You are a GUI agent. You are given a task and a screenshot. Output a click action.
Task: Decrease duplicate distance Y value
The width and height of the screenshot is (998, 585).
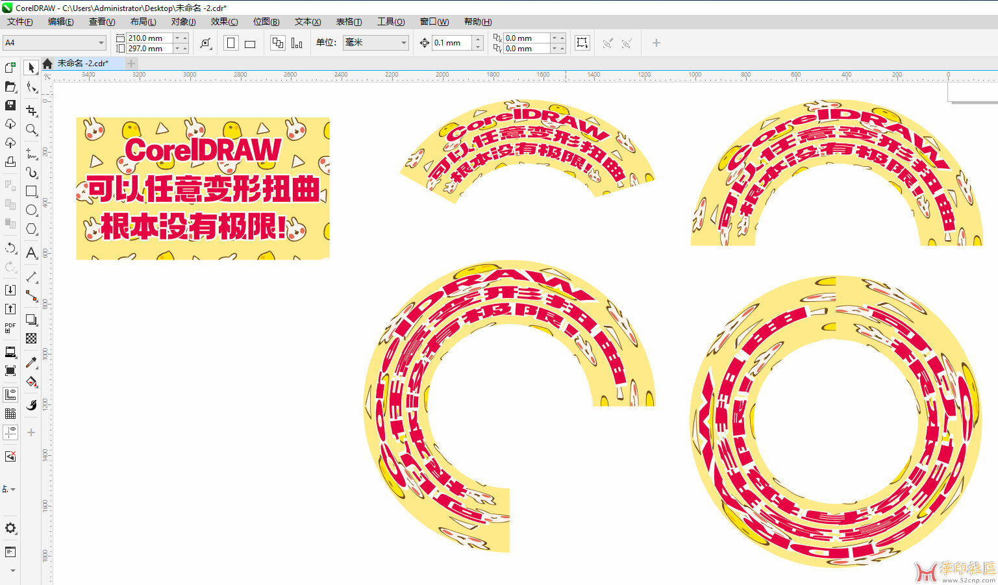coord(554,49)
